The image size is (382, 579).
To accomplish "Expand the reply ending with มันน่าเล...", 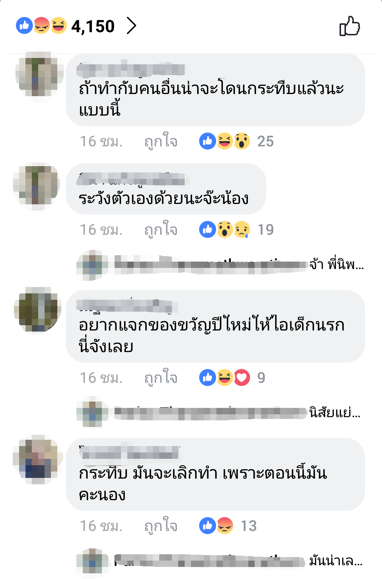I will coord(219,561).
